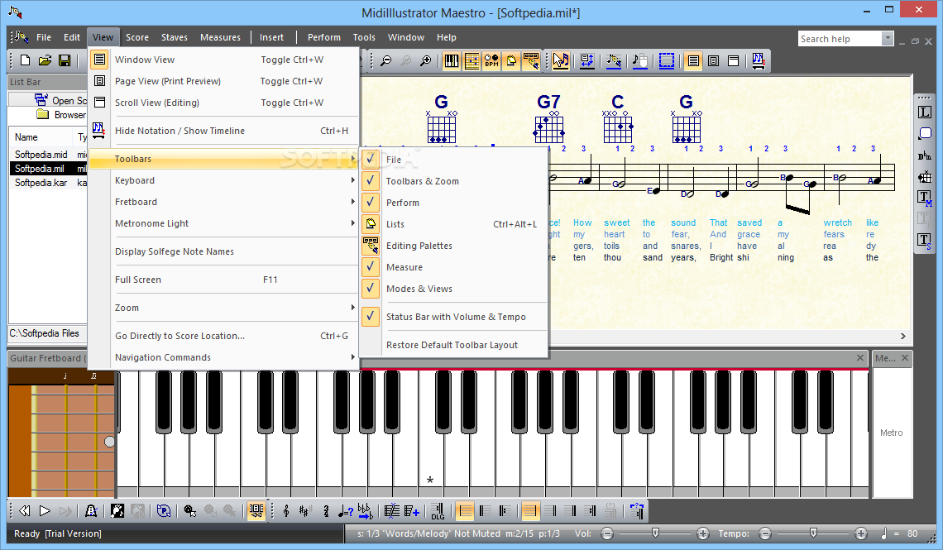Image resolution: width=943 pixels, height=550 pixels.
Task: Click inside the Search help field
Action: coord(840,39)
